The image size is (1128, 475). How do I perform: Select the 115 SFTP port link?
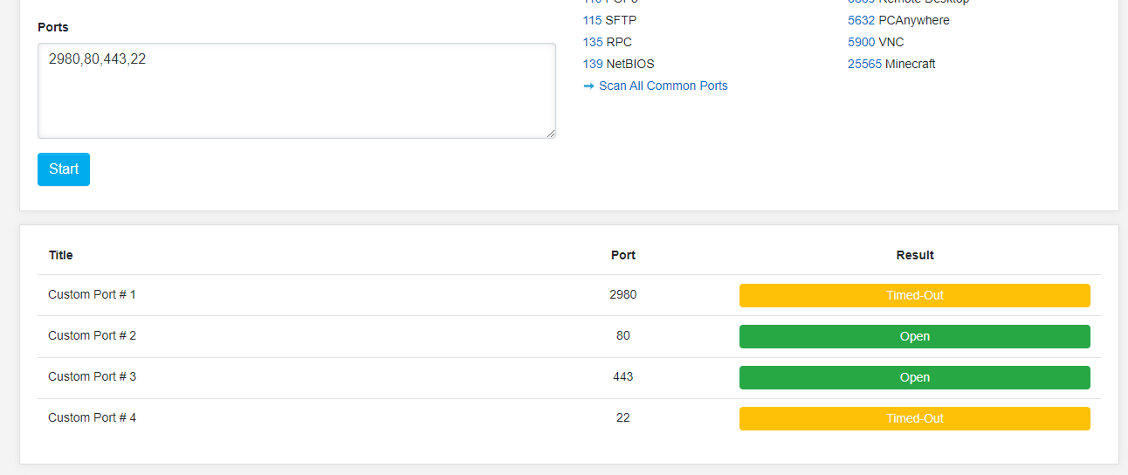coord(593,20)
